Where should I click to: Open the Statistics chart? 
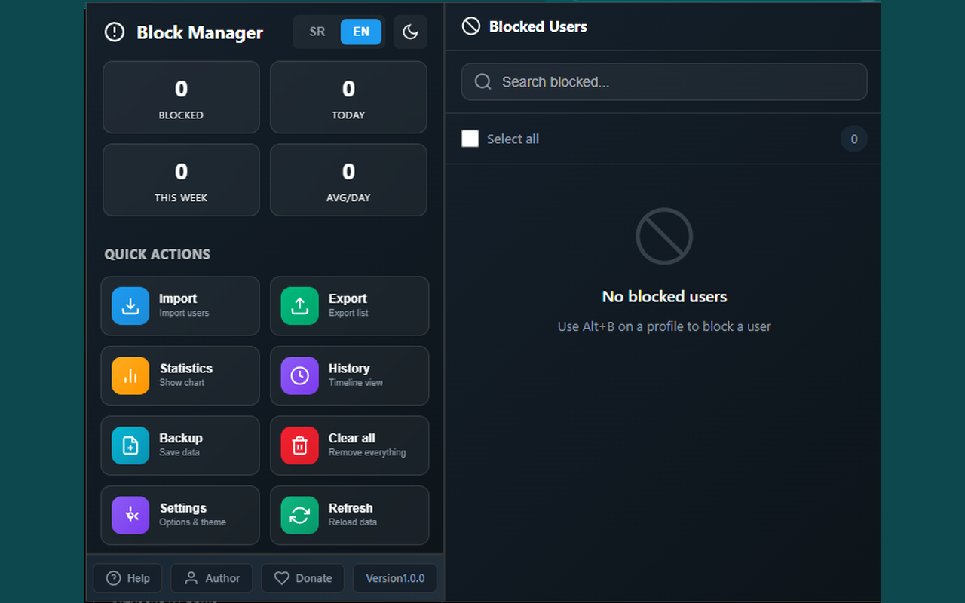pyautogui.click(x=180, y=375)
